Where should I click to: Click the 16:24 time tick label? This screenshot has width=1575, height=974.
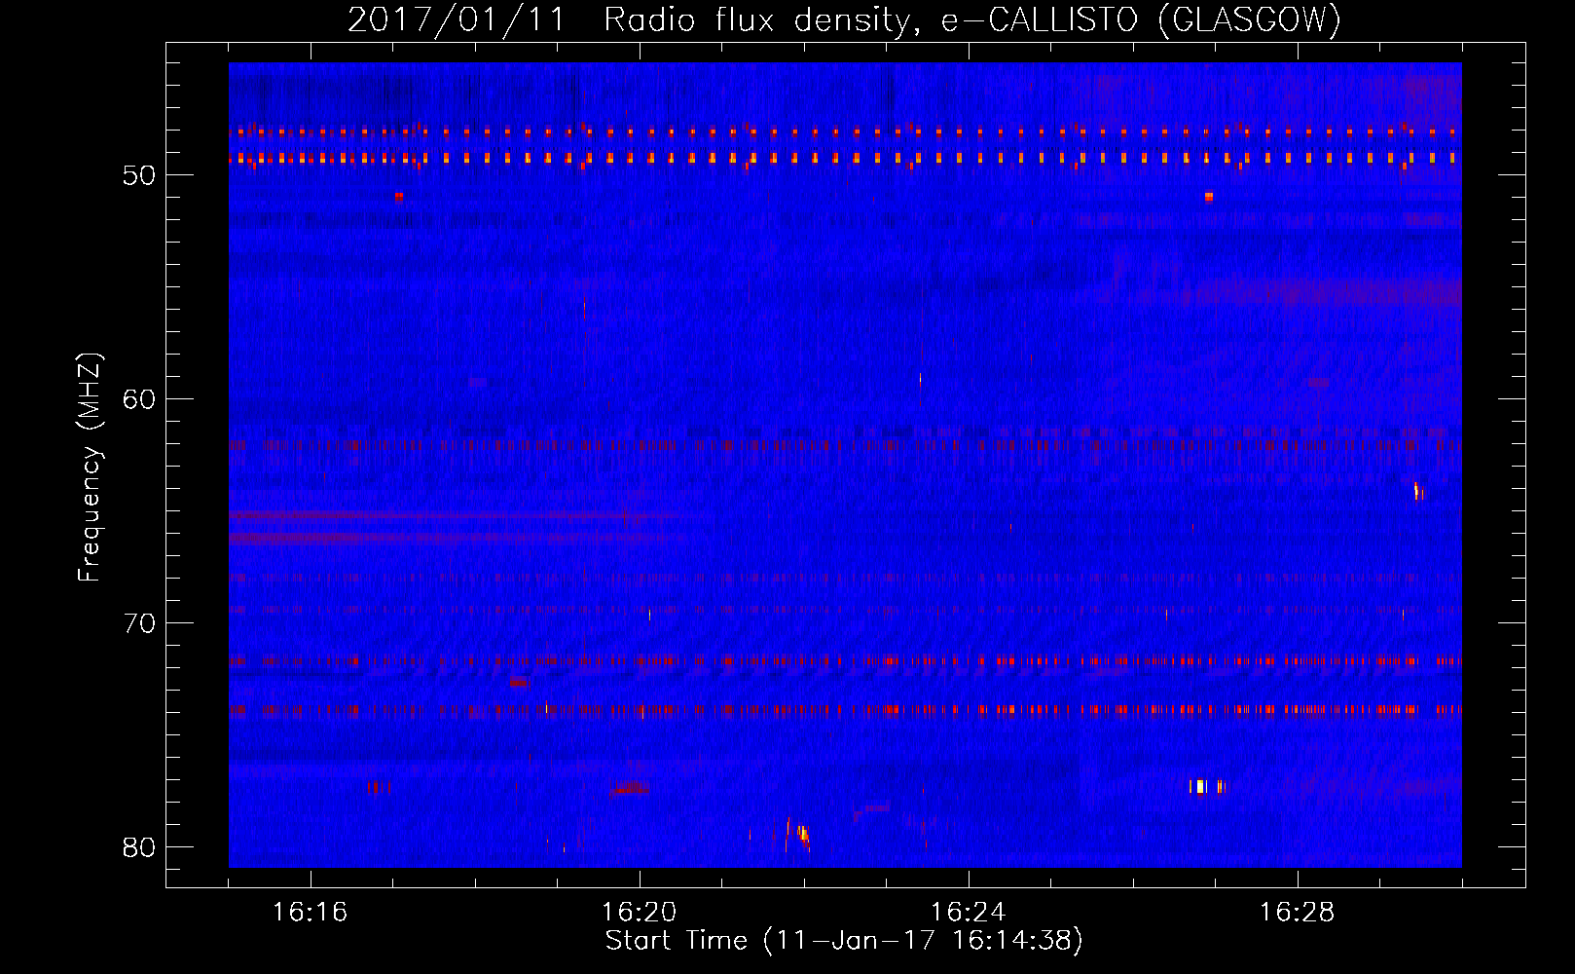968,913
